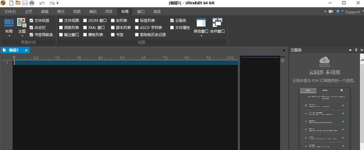Redo the last undone action
This screenshot has width=364, height=150.
pos(52,3)
